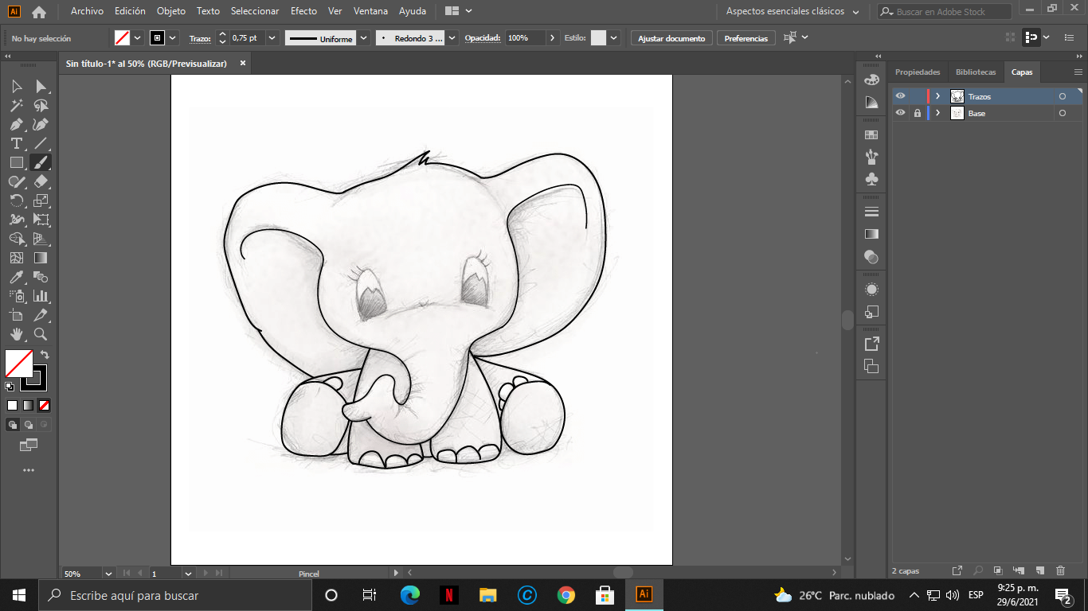Screen dimensions: 1088x611
Task: Open the Uniforme stroke profile dropdown
Action: coord(364,38)
